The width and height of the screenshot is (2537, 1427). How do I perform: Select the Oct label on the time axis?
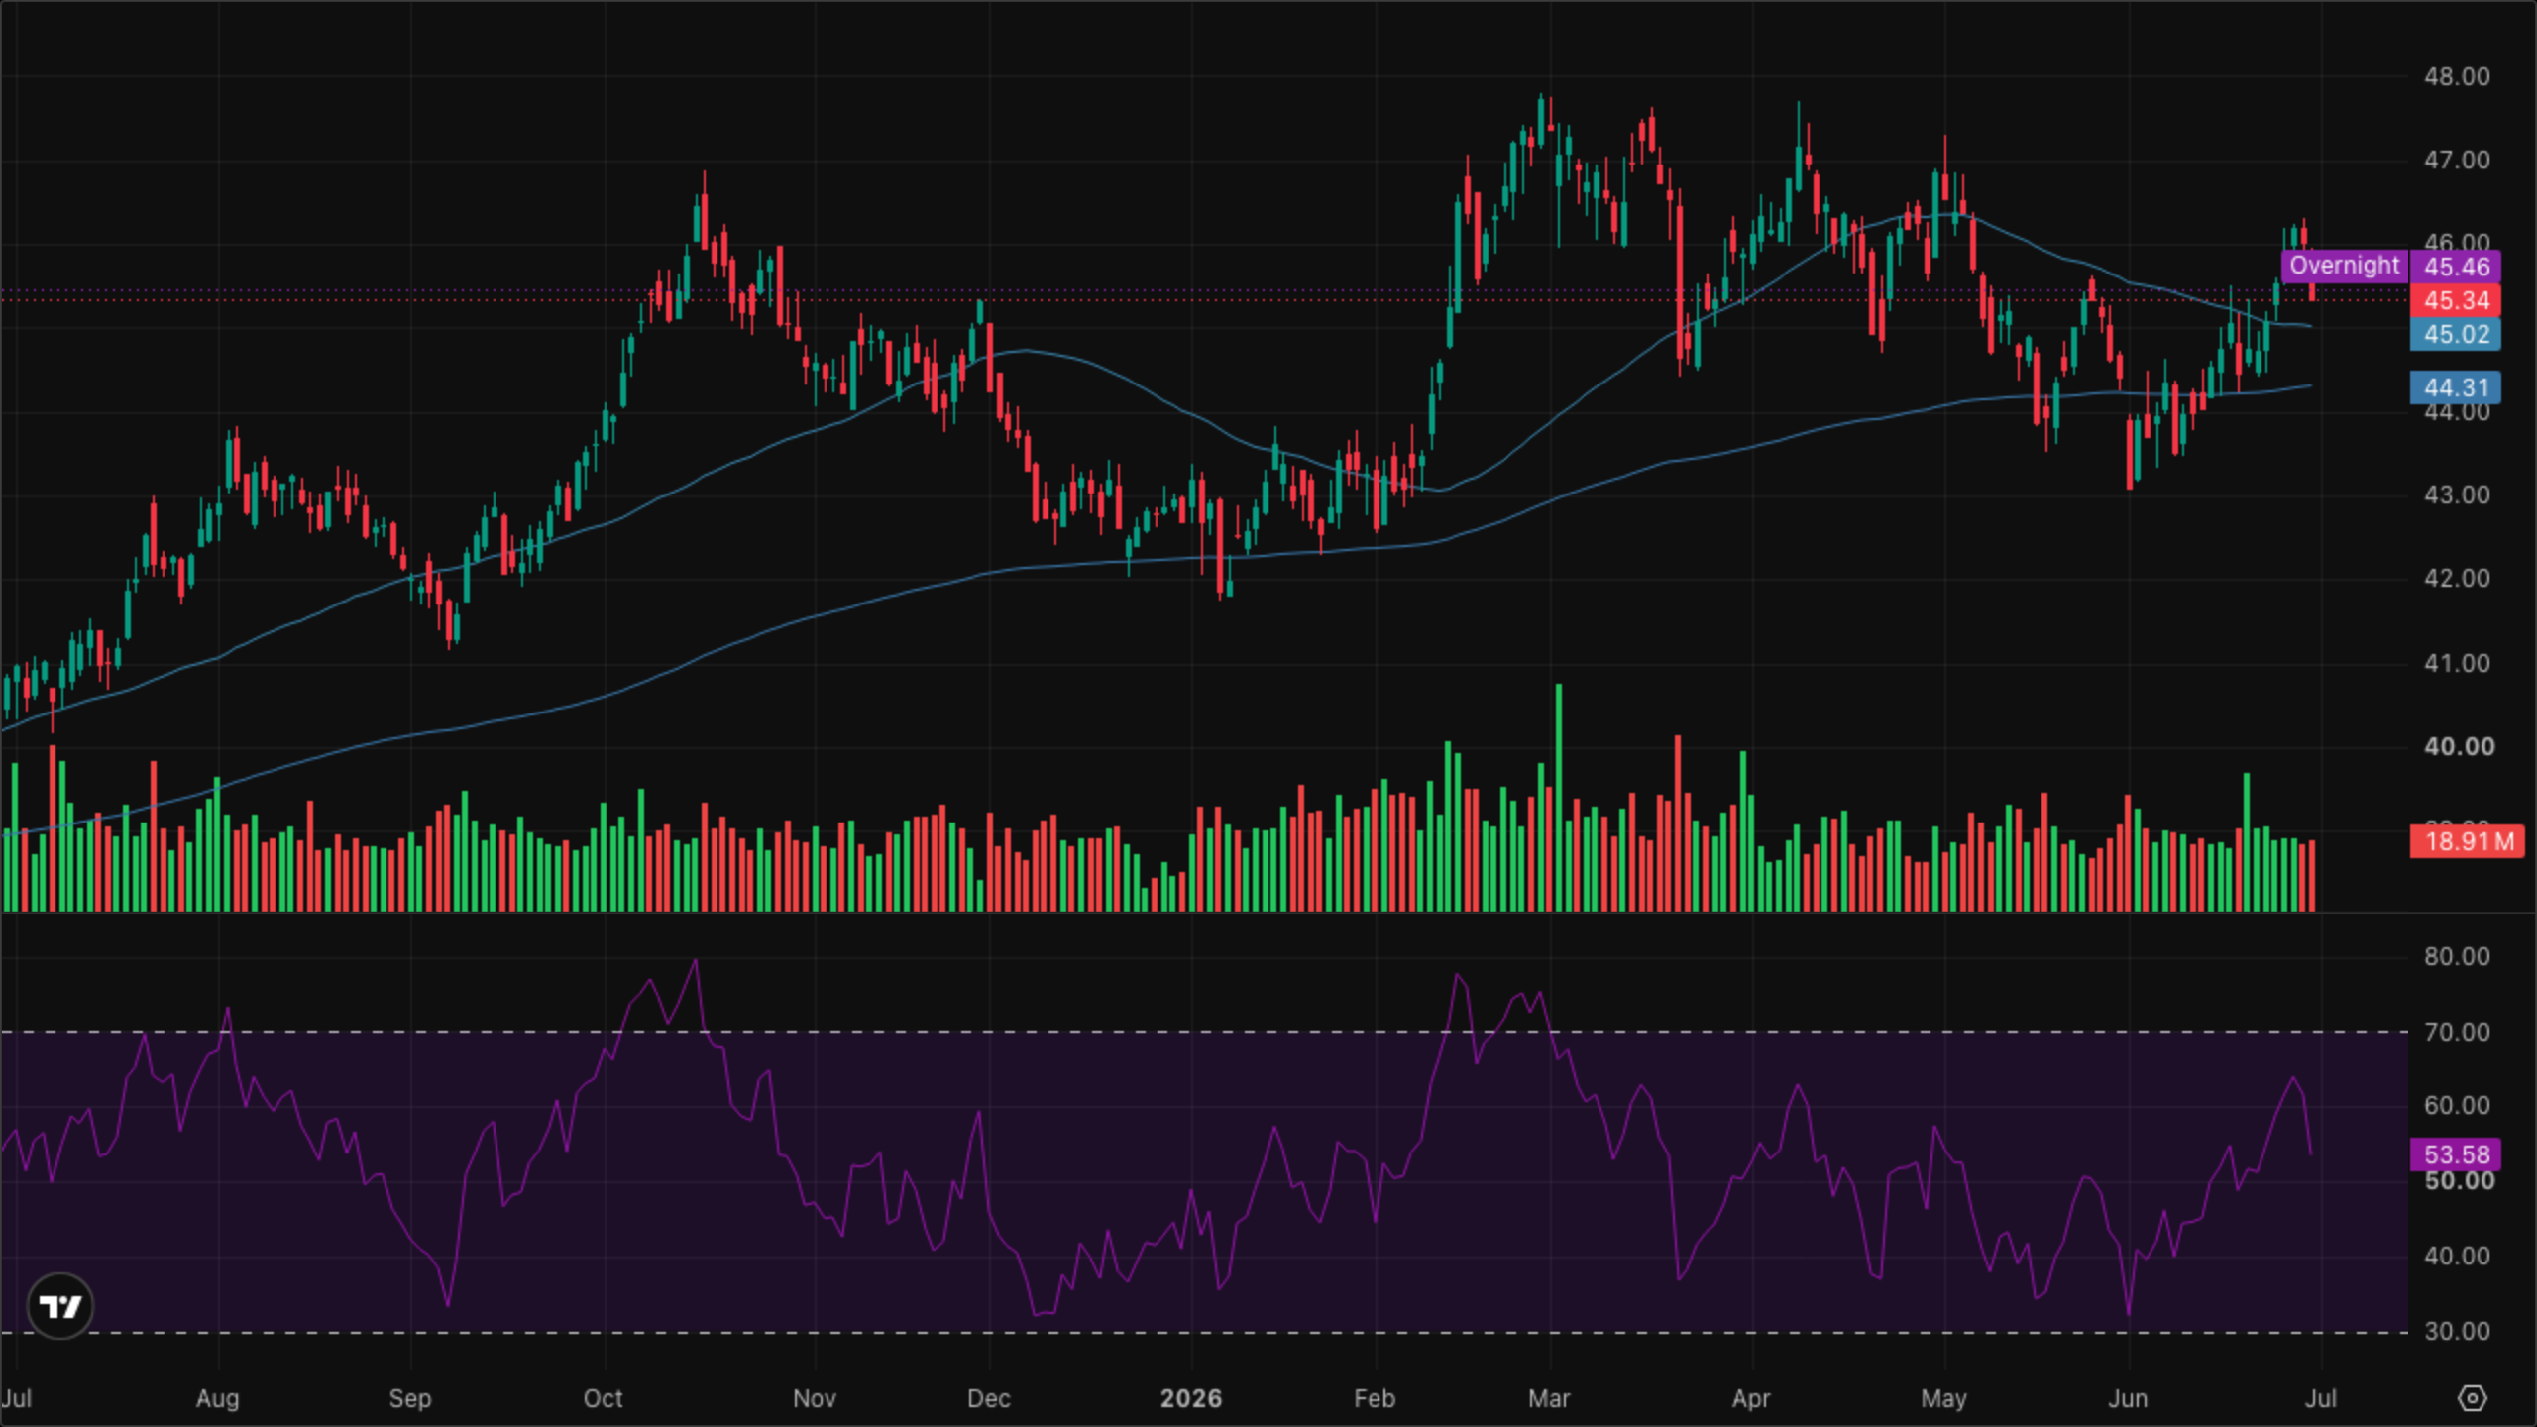[603, 1398]
